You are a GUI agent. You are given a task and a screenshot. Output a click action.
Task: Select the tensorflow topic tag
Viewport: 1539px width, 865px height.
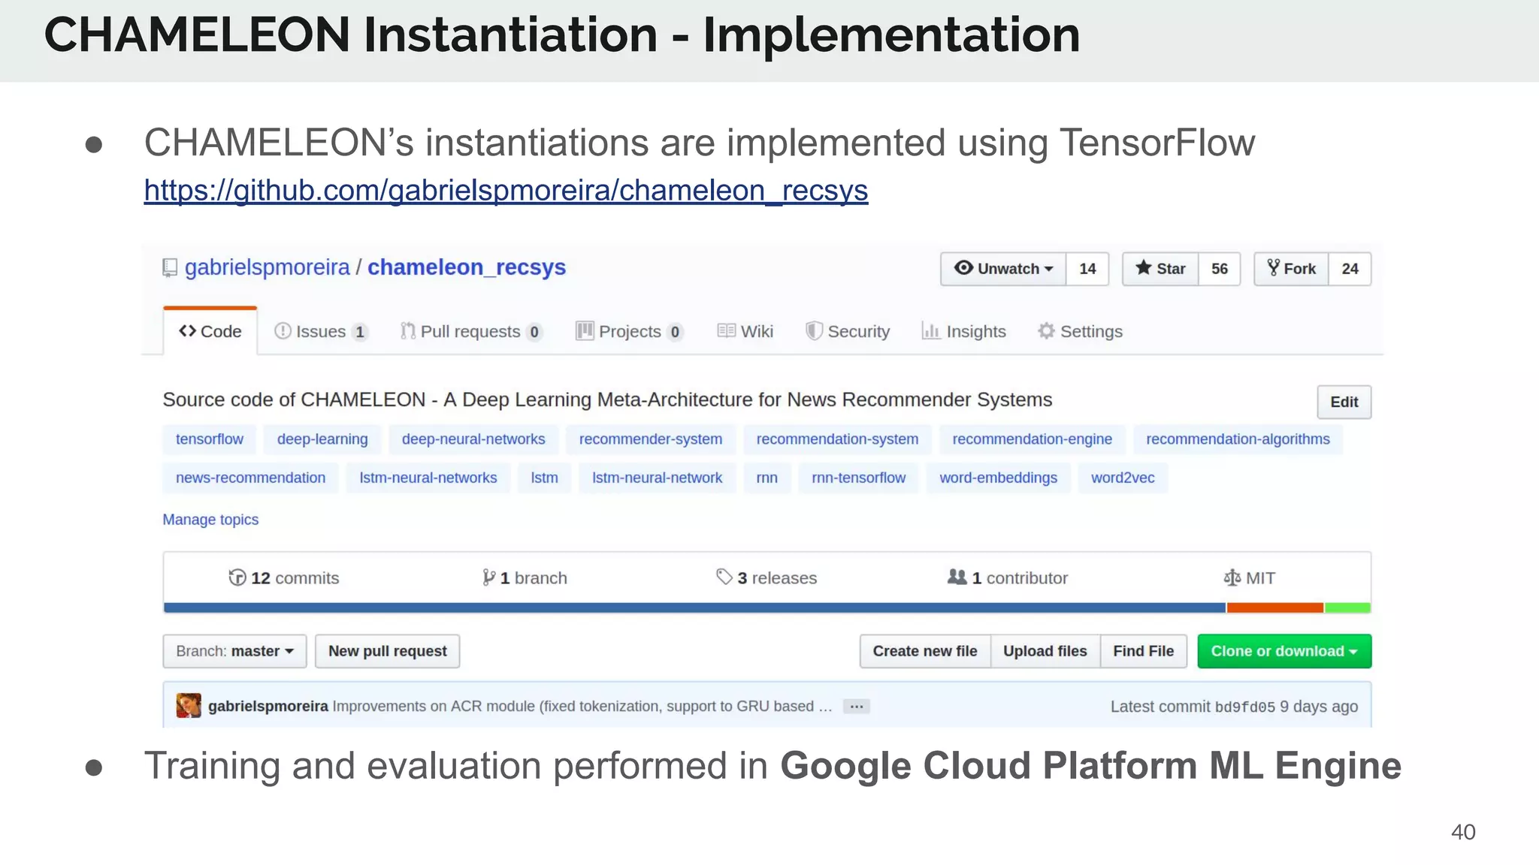pyautogui.click(x=210, y=439)
